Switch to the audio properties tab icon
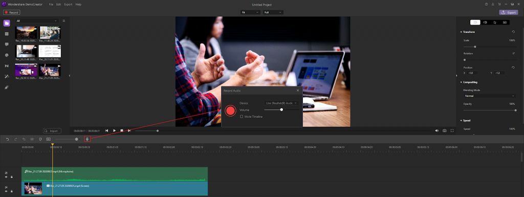Image resolution: width=524 pixels, height=197 pixels. pyautogui.click(x=485, y=23)
